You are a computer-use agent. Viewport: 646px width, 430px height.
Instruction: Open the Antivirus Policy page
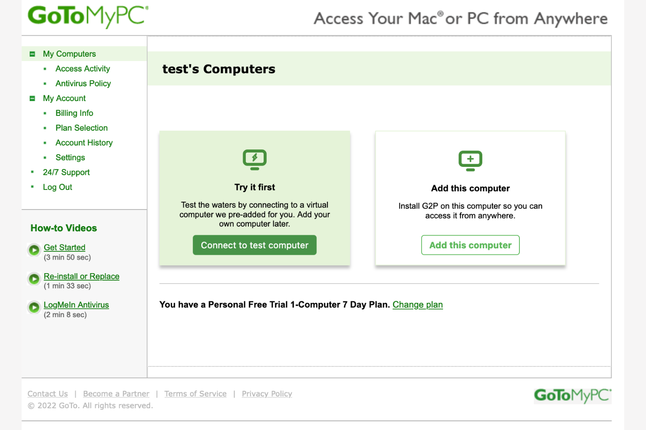(83, 83)
